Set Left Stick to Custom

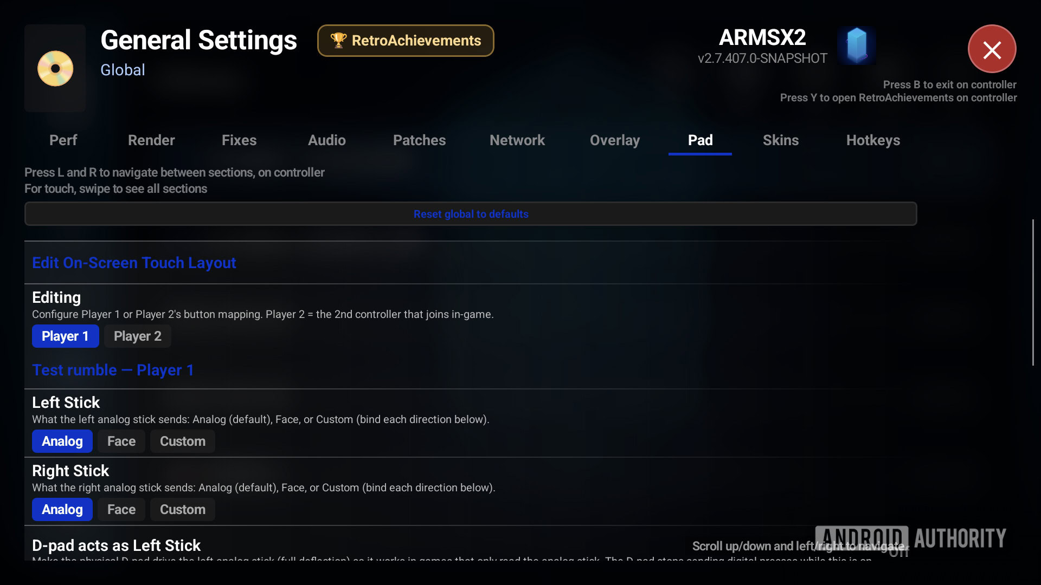tap(183, 441)
